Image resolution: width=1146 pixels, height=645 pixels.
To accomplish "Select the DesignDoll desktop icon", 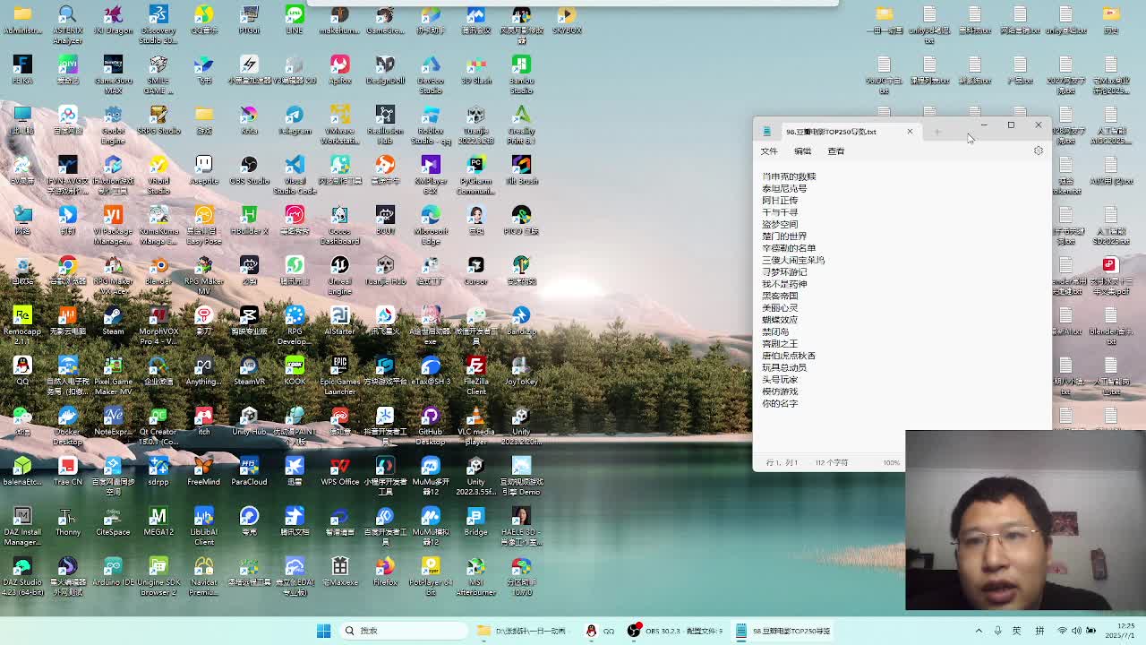I will point(385,71).
